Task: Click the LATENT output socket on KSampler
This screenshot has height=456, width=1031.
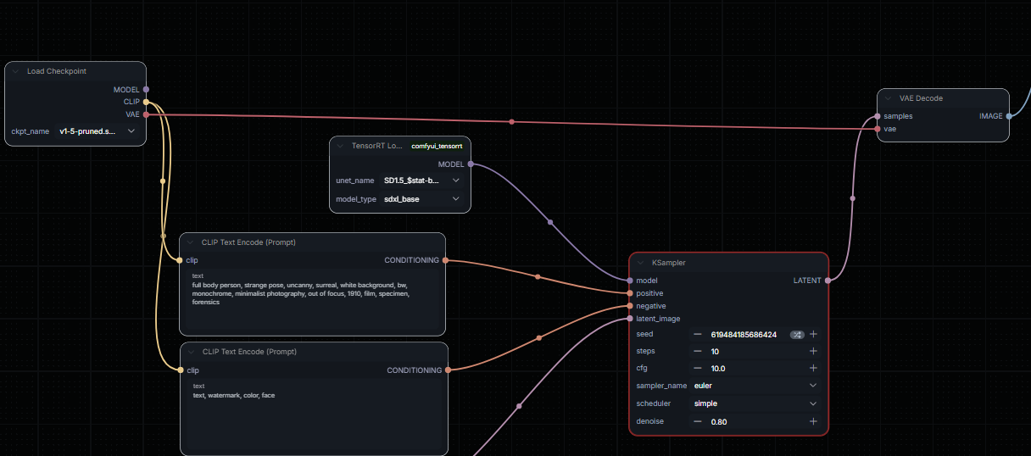Action: pyautogui.click(x=828, y=281)
